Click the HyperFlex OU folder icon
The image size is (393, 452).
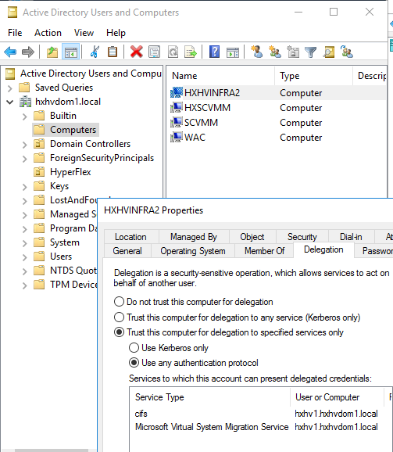coord(39,172)
